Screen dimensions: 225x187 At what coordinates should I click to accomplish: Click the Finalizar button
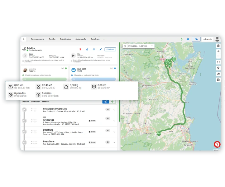(110, 49)
